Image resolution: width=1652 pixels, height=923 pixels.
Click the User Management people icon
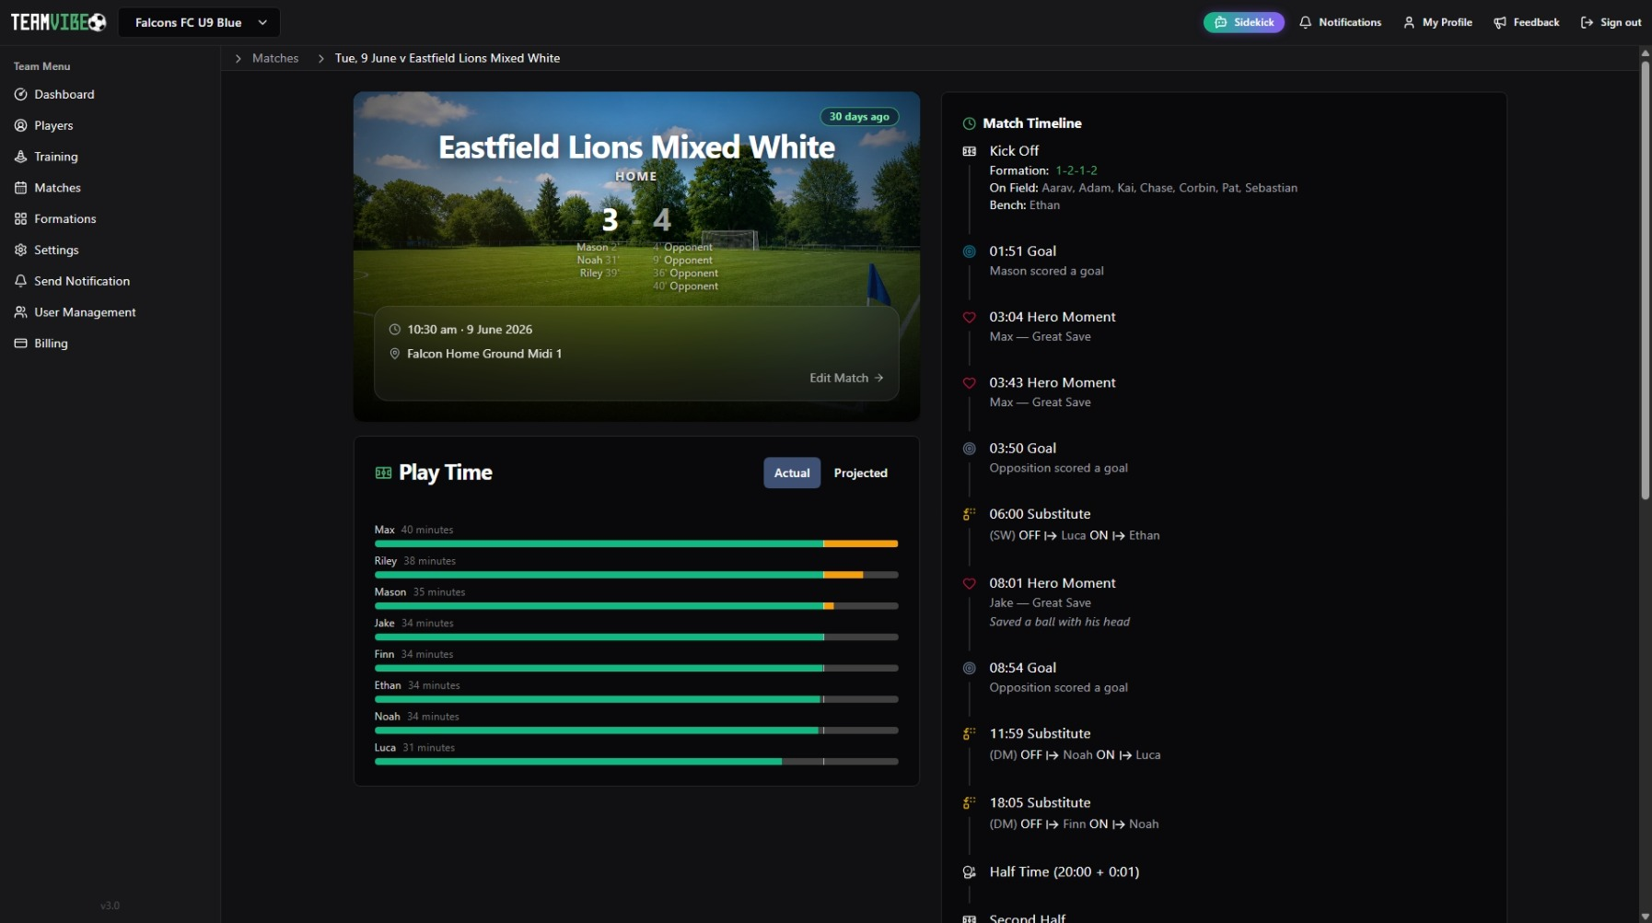click(20, 312)
